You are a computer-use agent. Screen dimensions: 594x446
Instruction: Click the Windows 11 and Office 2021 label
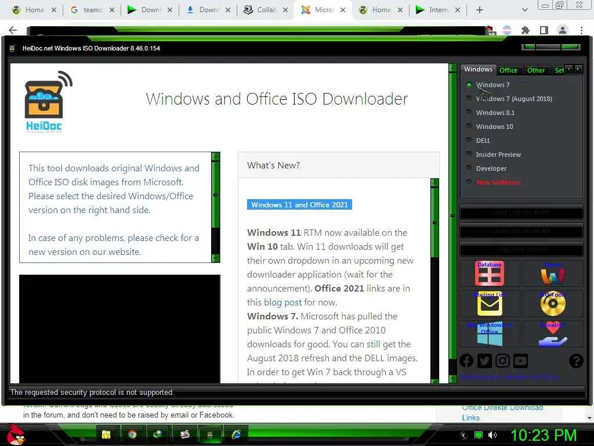(299, 205)
